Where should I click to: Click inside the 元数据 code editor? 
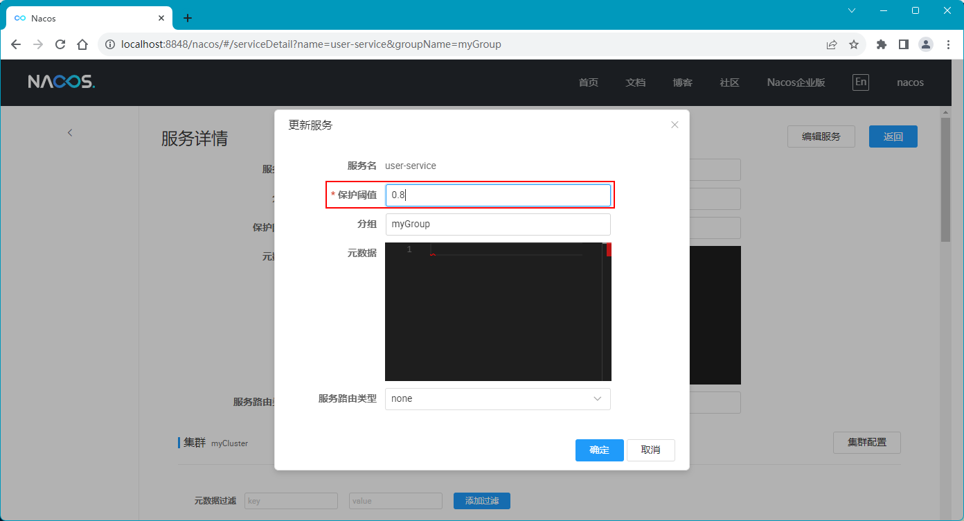pos(498,312)
